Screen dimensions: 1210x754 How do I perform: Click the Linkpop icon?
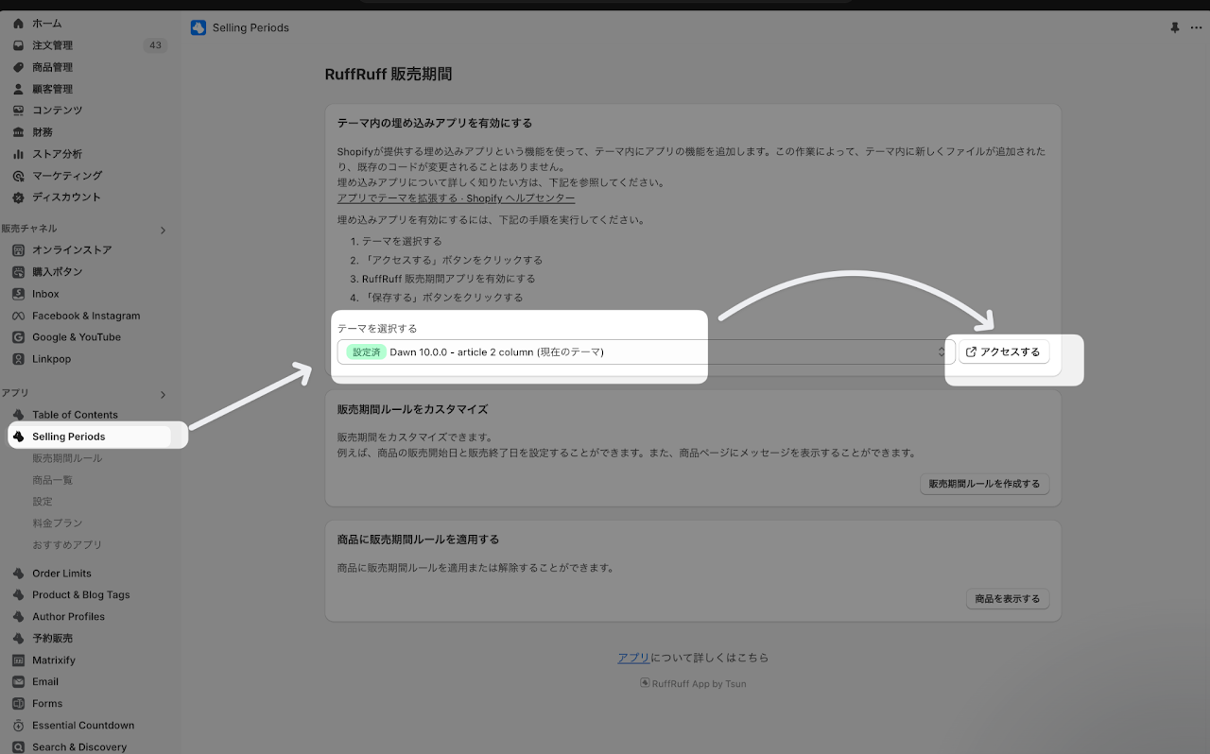(x=18, y=359)
